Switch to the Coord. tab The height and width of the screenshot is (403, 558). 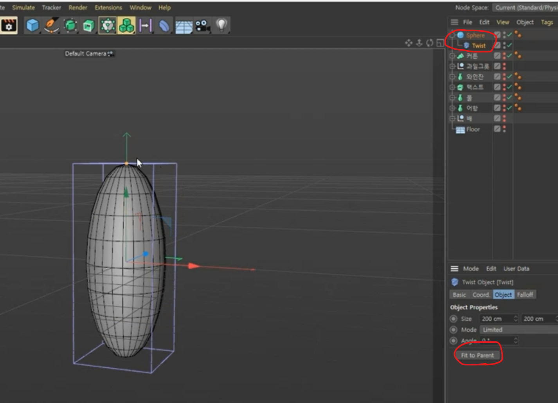481,295
